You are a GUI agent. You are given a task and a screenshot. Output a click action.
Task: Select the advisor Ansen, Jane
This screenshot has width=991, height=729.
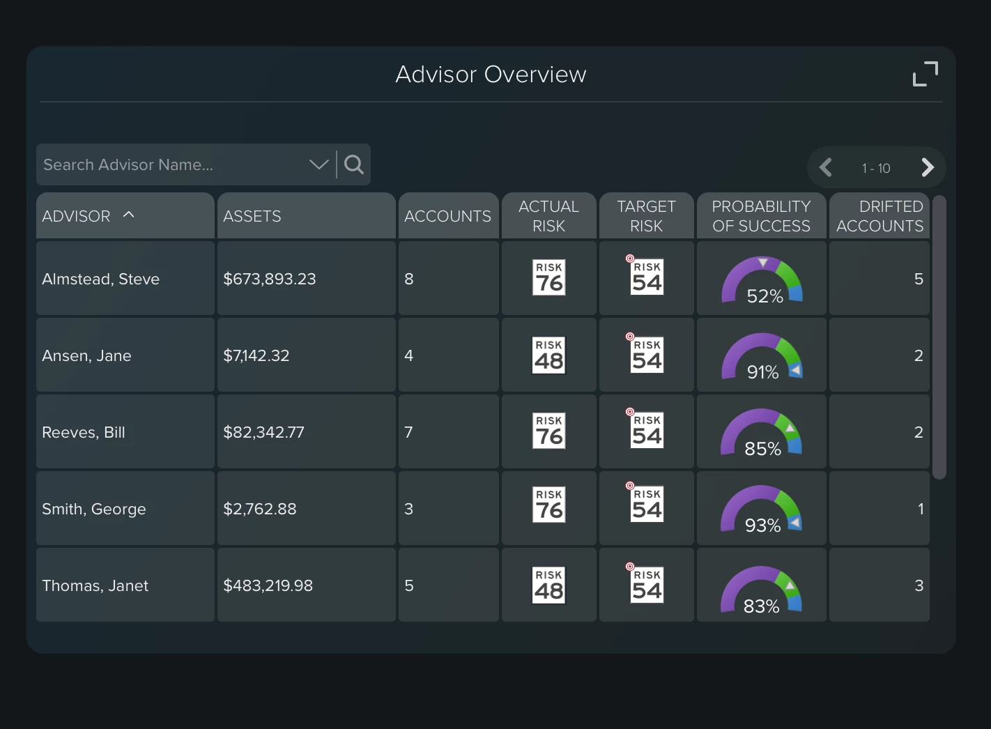click(86, 355)
